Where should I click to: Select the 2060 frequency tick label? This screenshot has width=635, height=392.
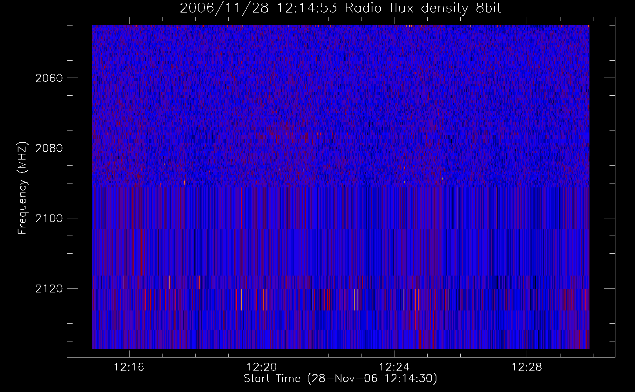click(49, 78)
